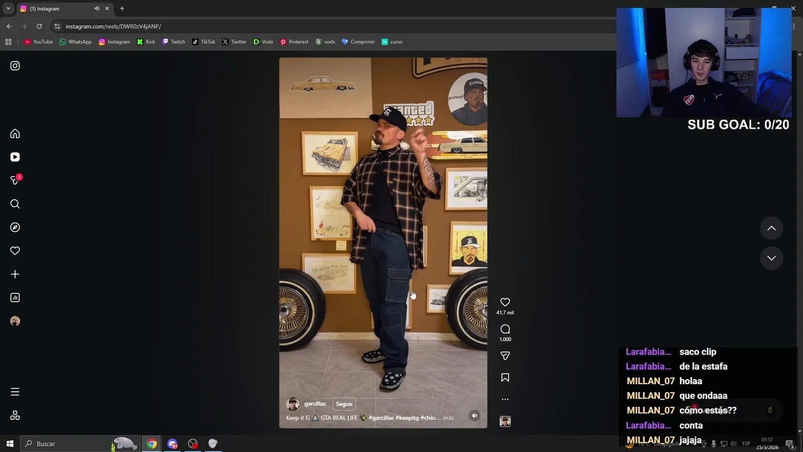Click garcillac's profile picture on the reel
Image resolution: width=803 pixels, height=452 pixels.
click(292, 404)
